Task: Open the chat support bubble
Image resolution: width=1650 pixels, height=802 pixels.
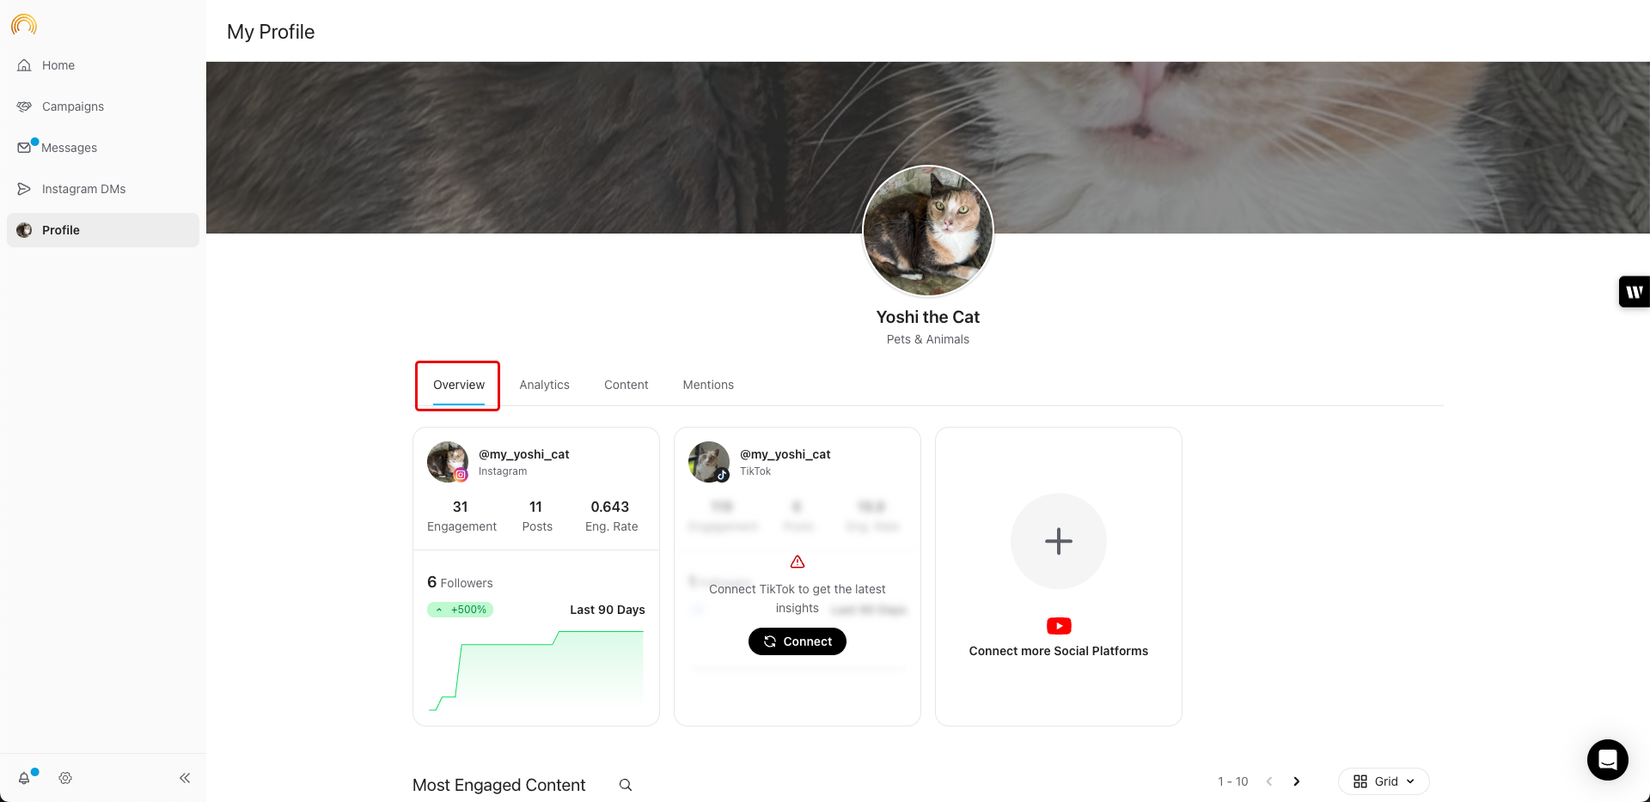Action: (1608, 760)
